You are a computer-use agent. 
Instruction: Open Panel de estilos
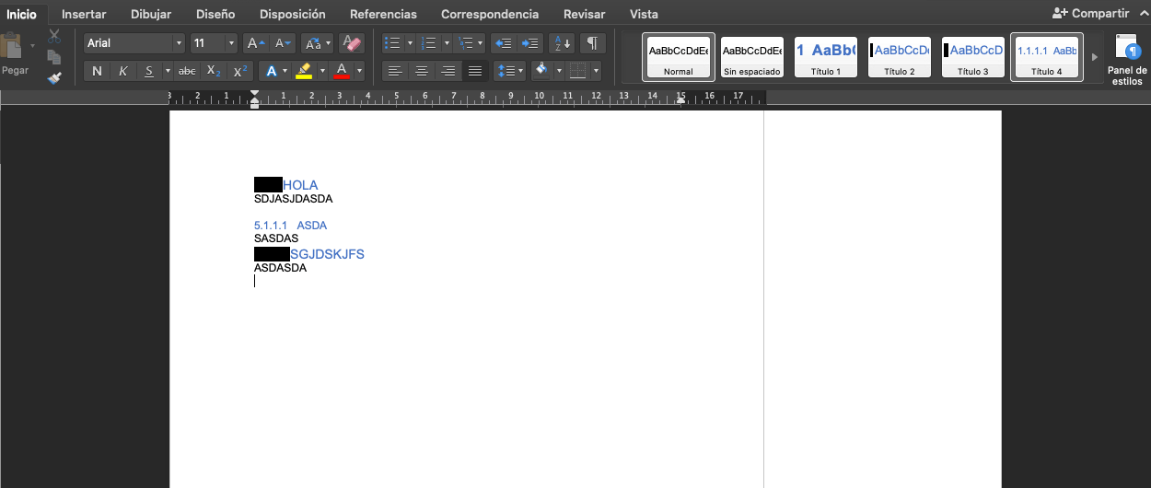(1127, 60)
